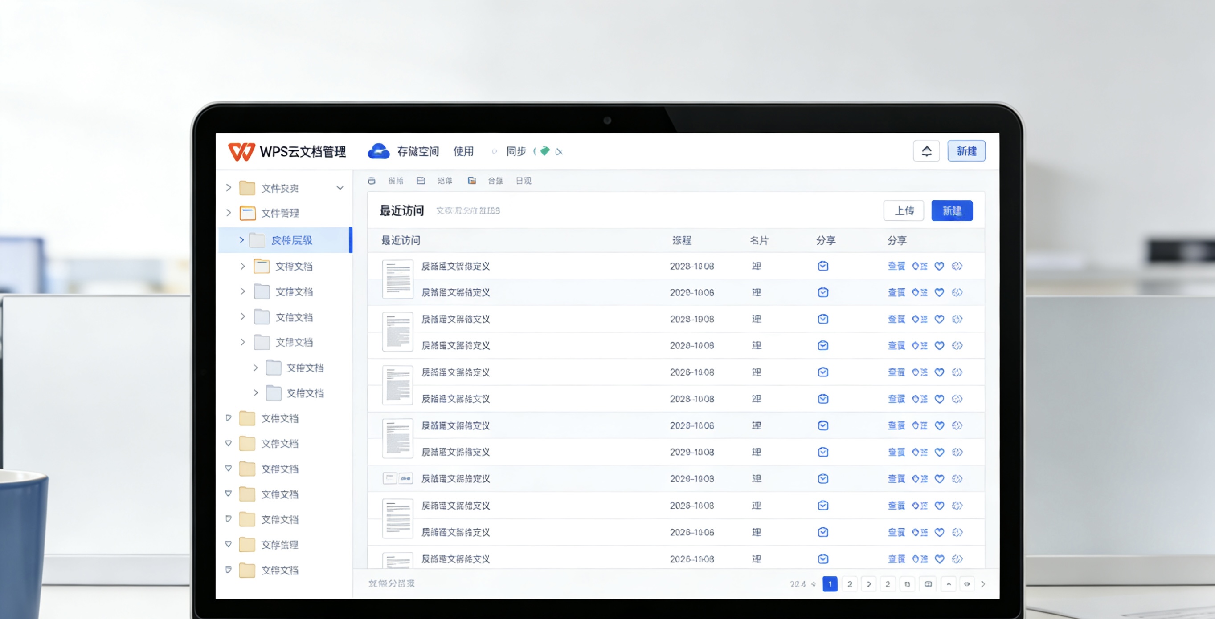The image size is (1215, 619).
Task: Click the 查看 link on the first document row
Action: (x=896, y=266)
